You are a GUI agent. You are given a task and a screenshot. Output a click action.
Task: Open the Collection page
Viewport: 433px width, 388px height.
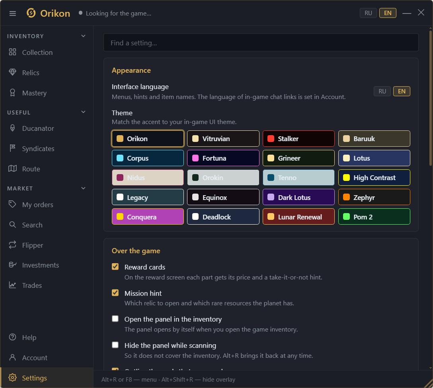[47, 52]
